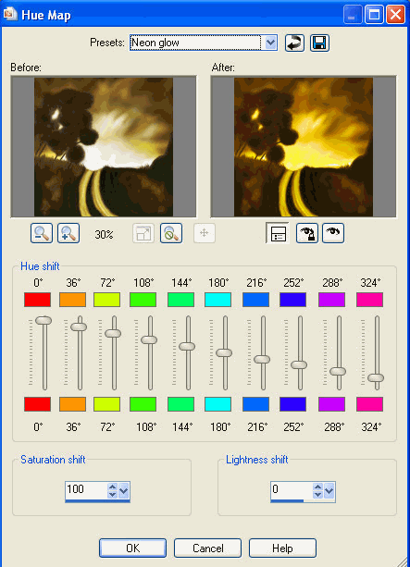
Task: Click the locked-eye auto proof button
Action: tap(307, 233)
